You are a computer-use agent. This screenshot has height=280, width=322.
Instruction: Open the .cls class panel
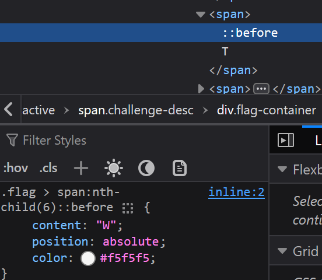(x=48, y=168)
